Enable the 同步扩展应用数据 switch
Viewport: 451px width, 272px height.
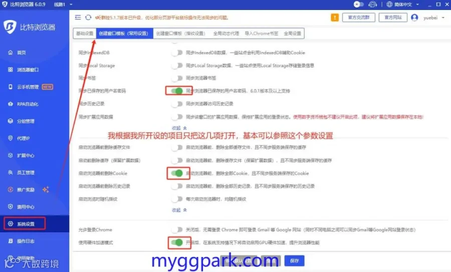pyautogui.click(x=177, y=117)
